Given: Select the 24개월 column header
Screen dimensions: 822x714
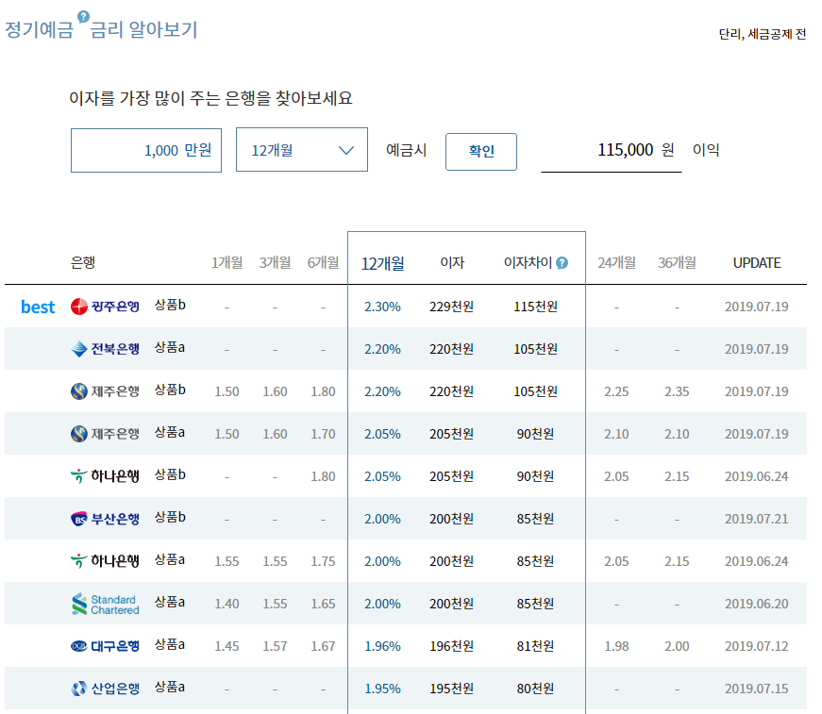Looking at the screenshot, I should coord(616,262).
